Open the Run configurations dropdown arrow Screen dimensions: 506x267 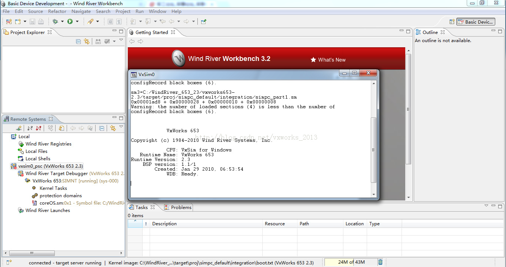[x=77, y=21]
